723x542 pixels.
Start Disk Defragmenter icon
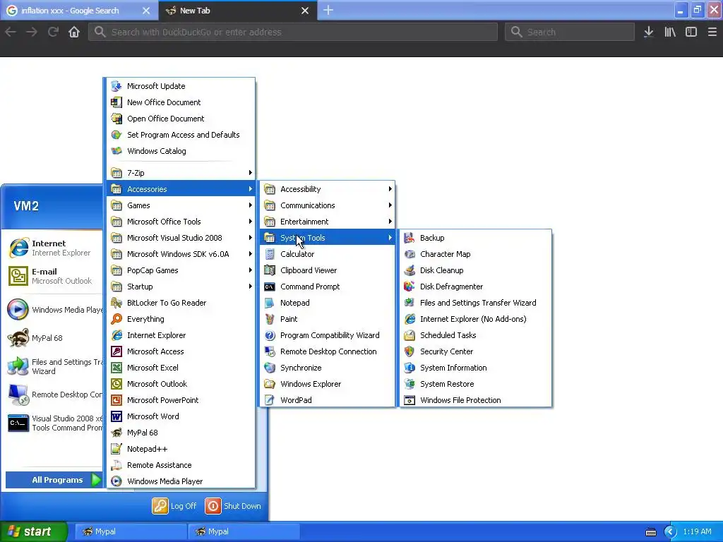point(410,287)
